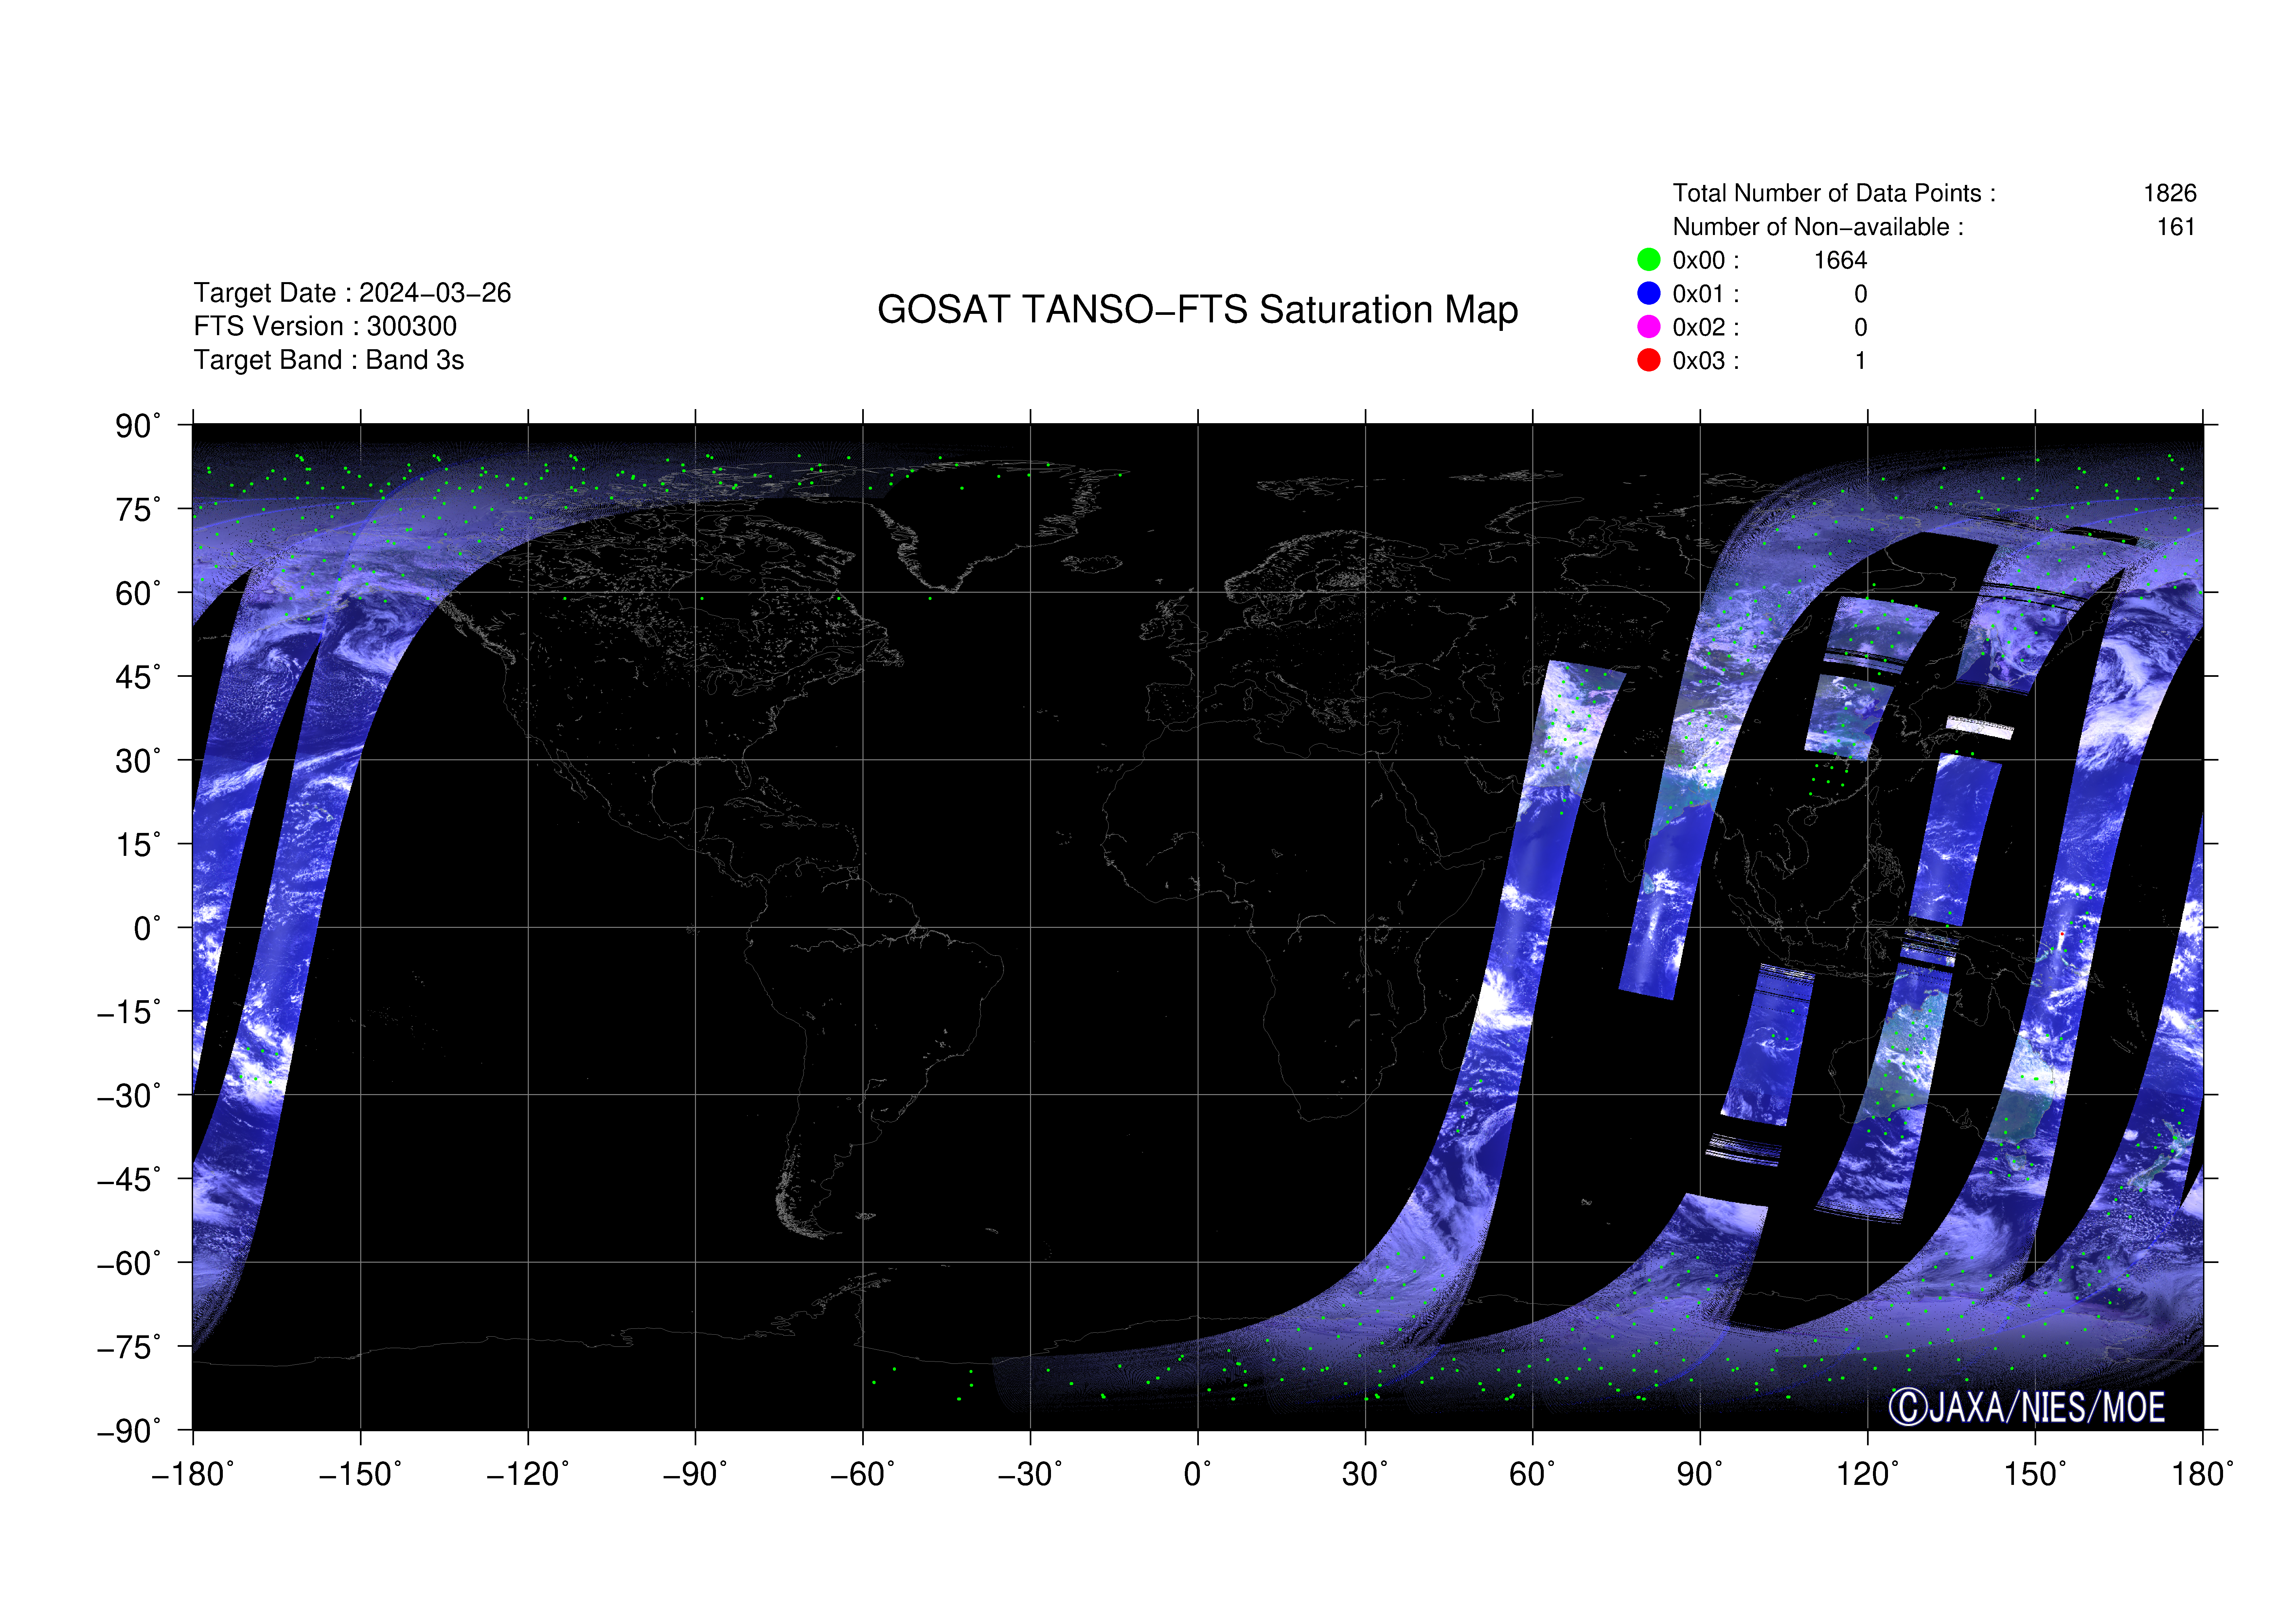Click the 30° latitude axis label
Viewport: 2296px width, 1623px height.
[138, 761]
